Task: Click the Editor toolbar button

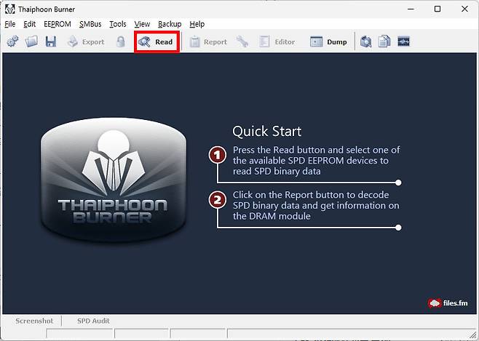Action: (x=277, y=42)
